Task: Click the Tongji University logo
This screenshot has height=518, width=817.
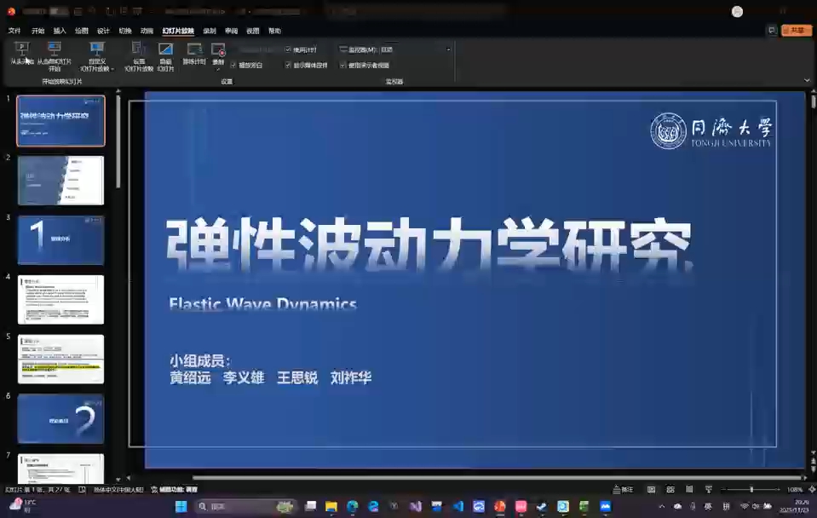Action: tap(711, 131)
